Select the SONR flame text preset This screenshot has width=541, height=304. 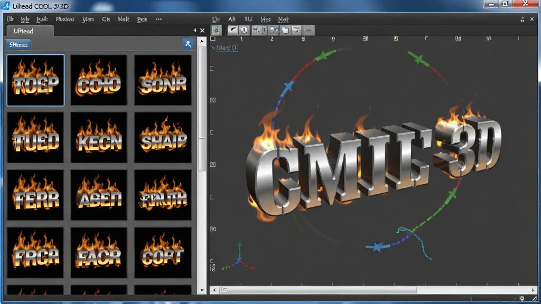pos(163,80)
